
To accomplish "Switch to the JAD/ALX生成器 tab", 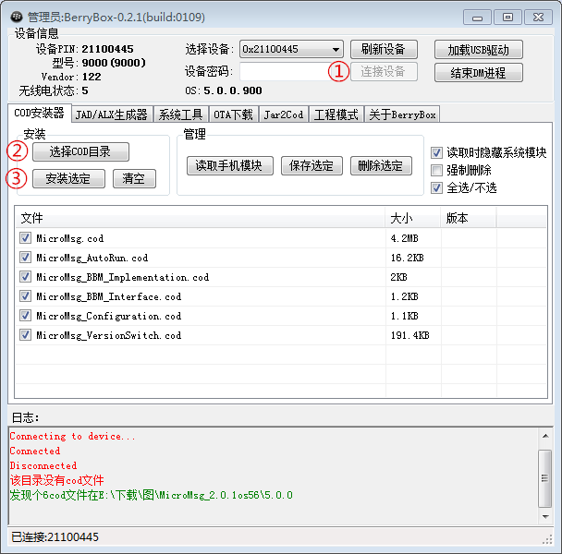I will (x=112, y=114).
